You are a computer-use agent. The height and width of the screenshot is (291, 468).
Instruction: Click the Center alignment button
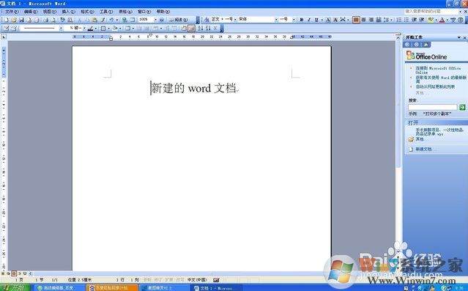363,20
